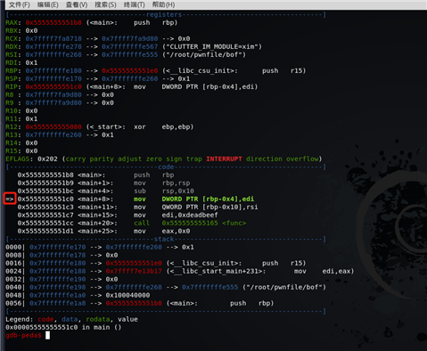Click "value" in the Legend line
The image size is (427, 351).
127,320
